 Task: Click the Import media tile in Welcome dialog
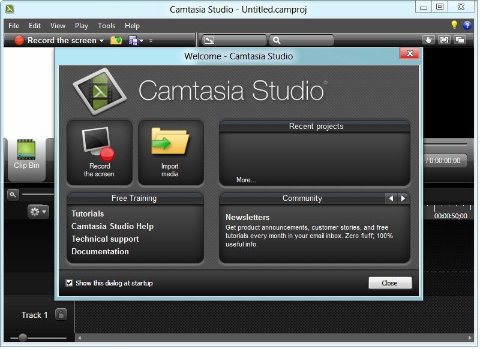[x=171, y=153]
